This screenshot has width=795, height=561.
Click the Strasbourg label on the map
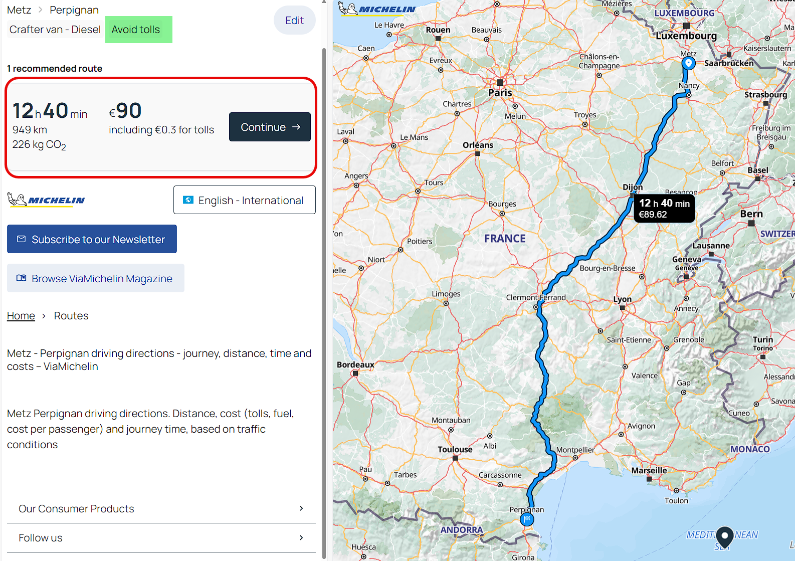[x=765, y=95]
